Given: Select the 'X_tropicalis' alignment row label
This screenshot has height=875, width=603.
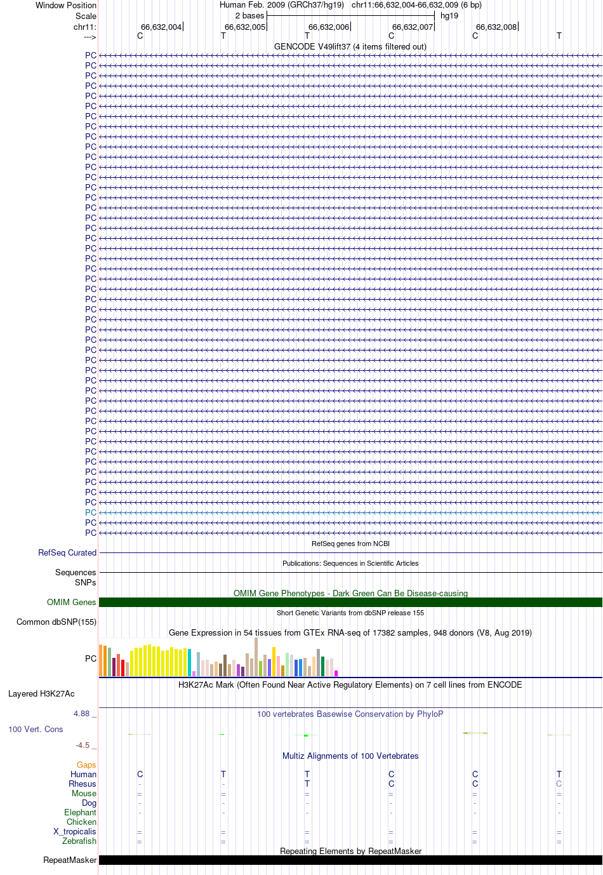Looking at the screenshot, I should 75,832.
